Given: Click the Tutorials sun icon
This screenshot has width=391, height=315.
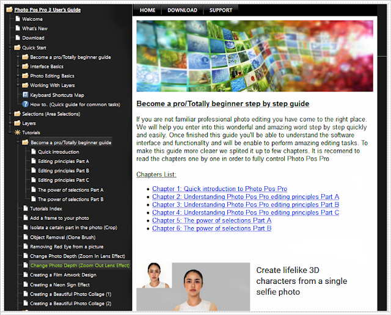Looking at the screenshot, I should coord(18,132).
